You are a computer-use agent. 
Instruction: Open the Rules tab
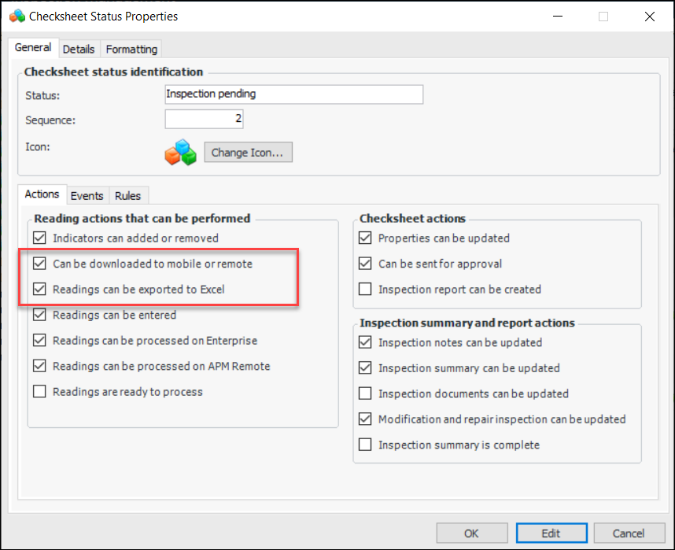pyautogui.click(x=127, y=196)
